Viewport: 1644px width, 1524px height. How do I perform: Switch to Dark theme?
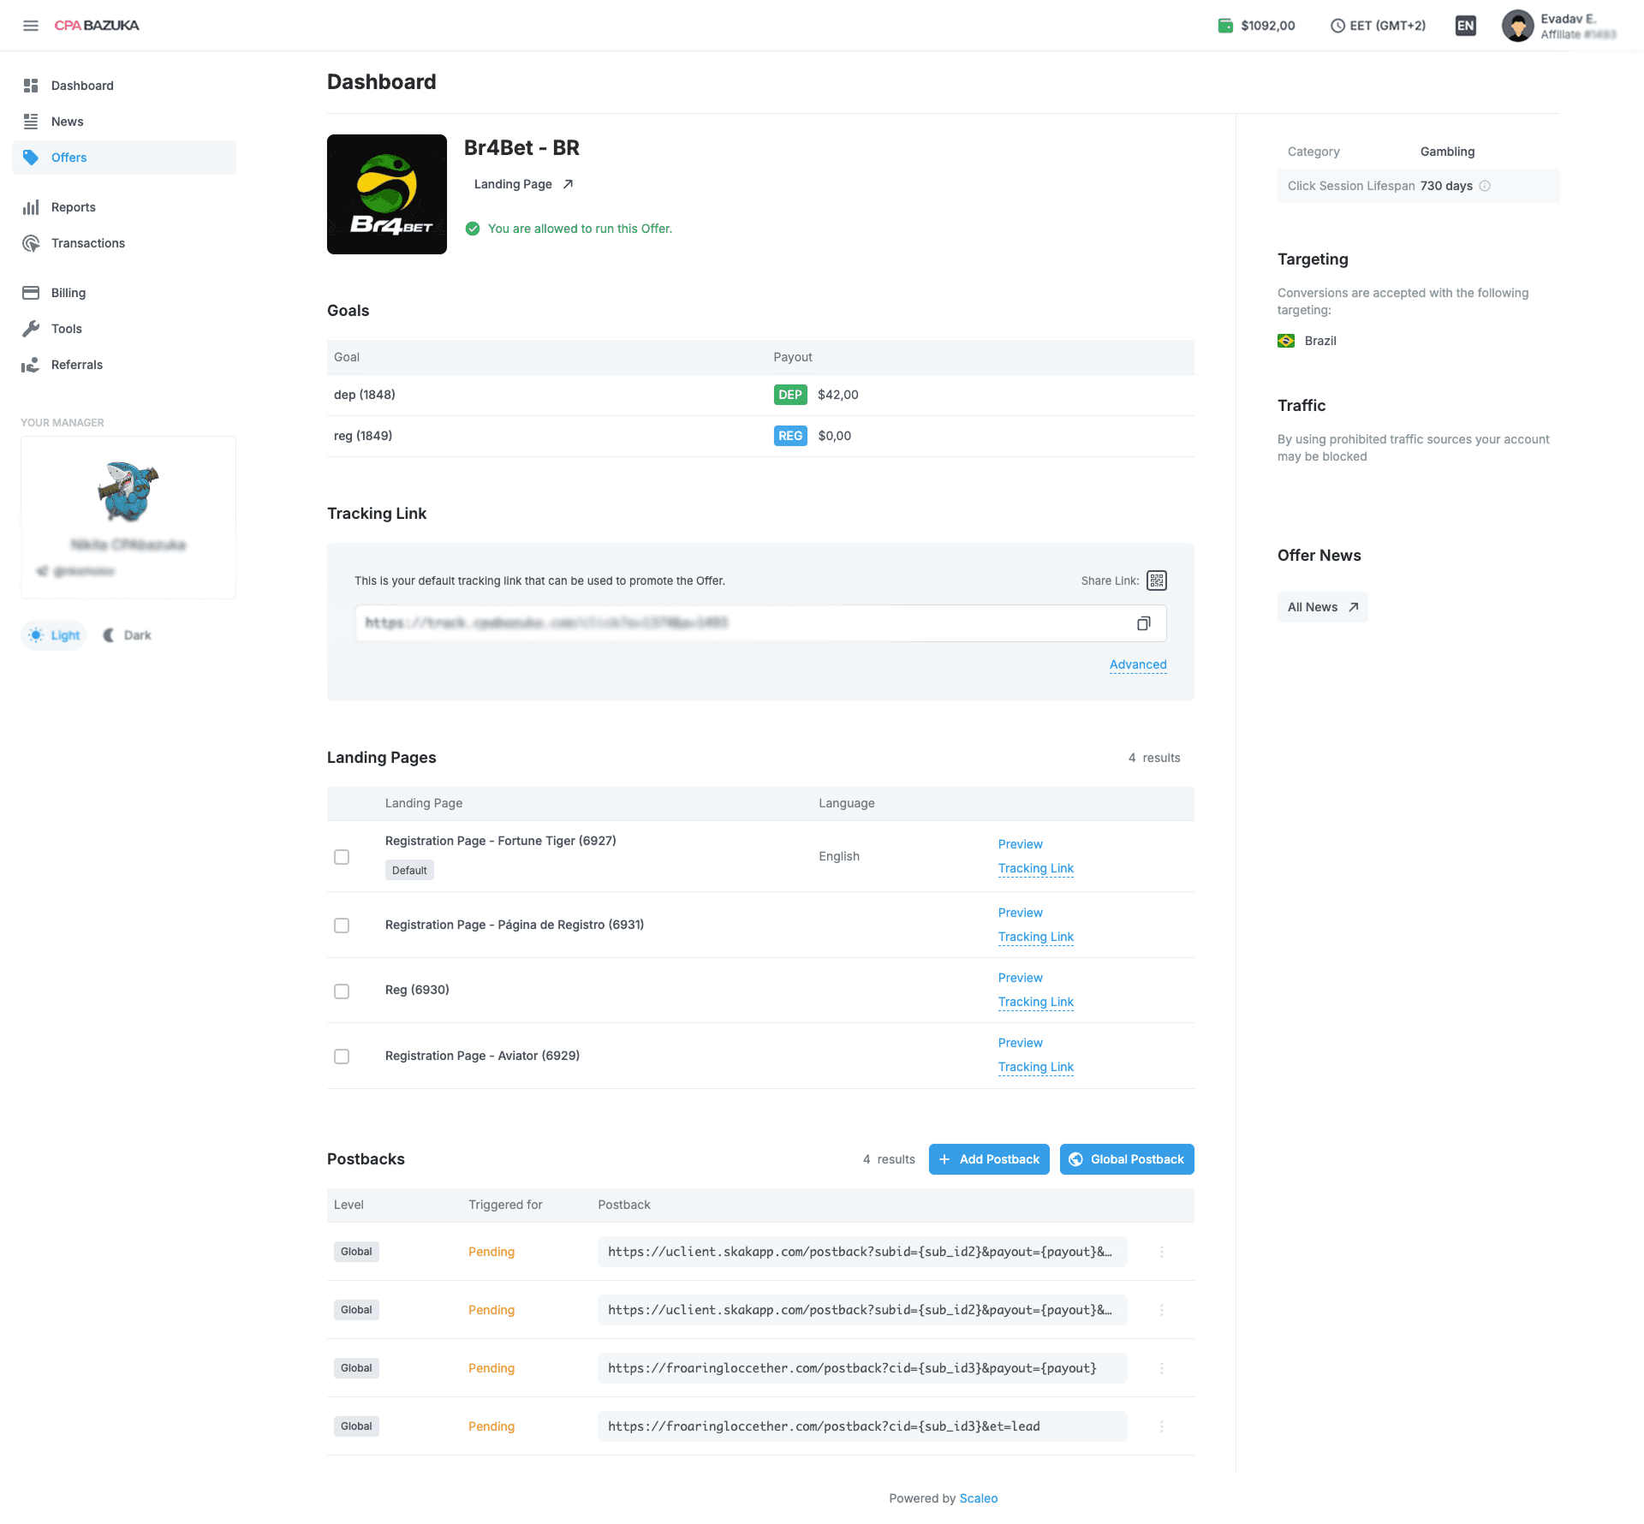(x=127, y=635)
